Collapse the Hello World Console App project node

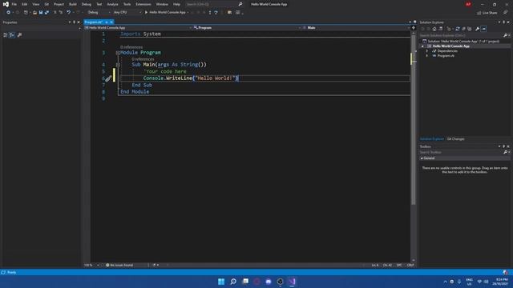[x=422, y=46]
